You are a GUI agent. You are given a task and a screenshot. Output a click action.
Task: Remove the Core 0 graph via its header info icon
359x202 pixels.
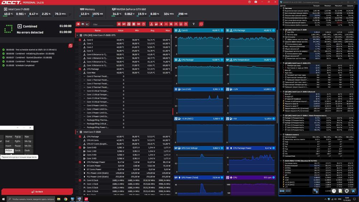(222, 30)
